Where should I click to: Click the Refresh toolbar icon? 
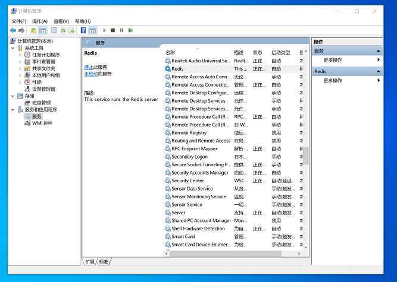pyautogui.click(x=62, y=30)
